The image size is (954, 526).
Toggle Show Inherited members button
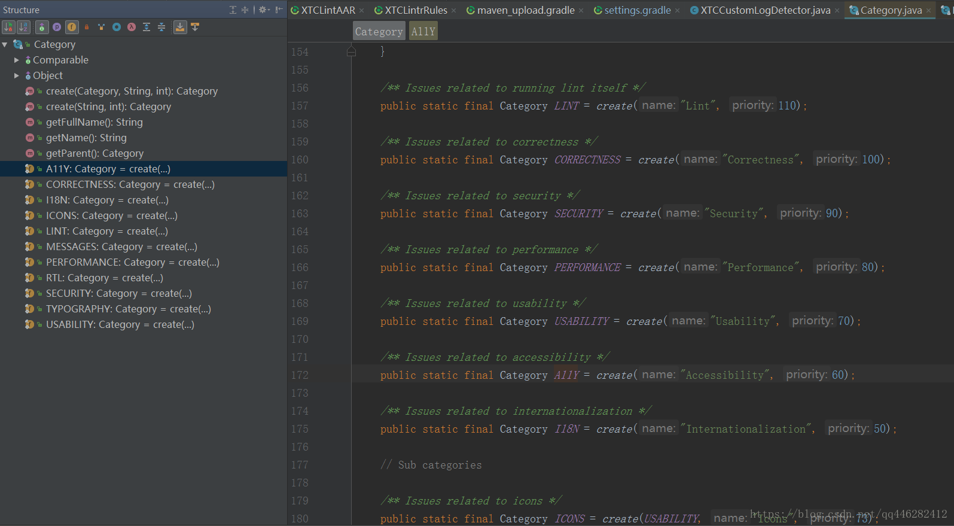[42, 27]
